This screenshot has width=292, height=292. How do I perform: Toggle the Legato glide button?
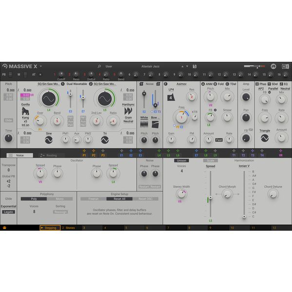[x=9, y=212]
